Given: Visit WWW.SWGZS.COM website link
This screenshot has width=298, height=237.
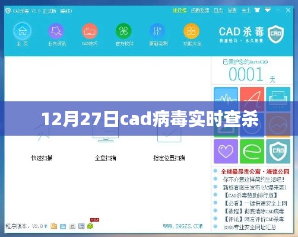Looking at the screenshot, I should point(183,226).
